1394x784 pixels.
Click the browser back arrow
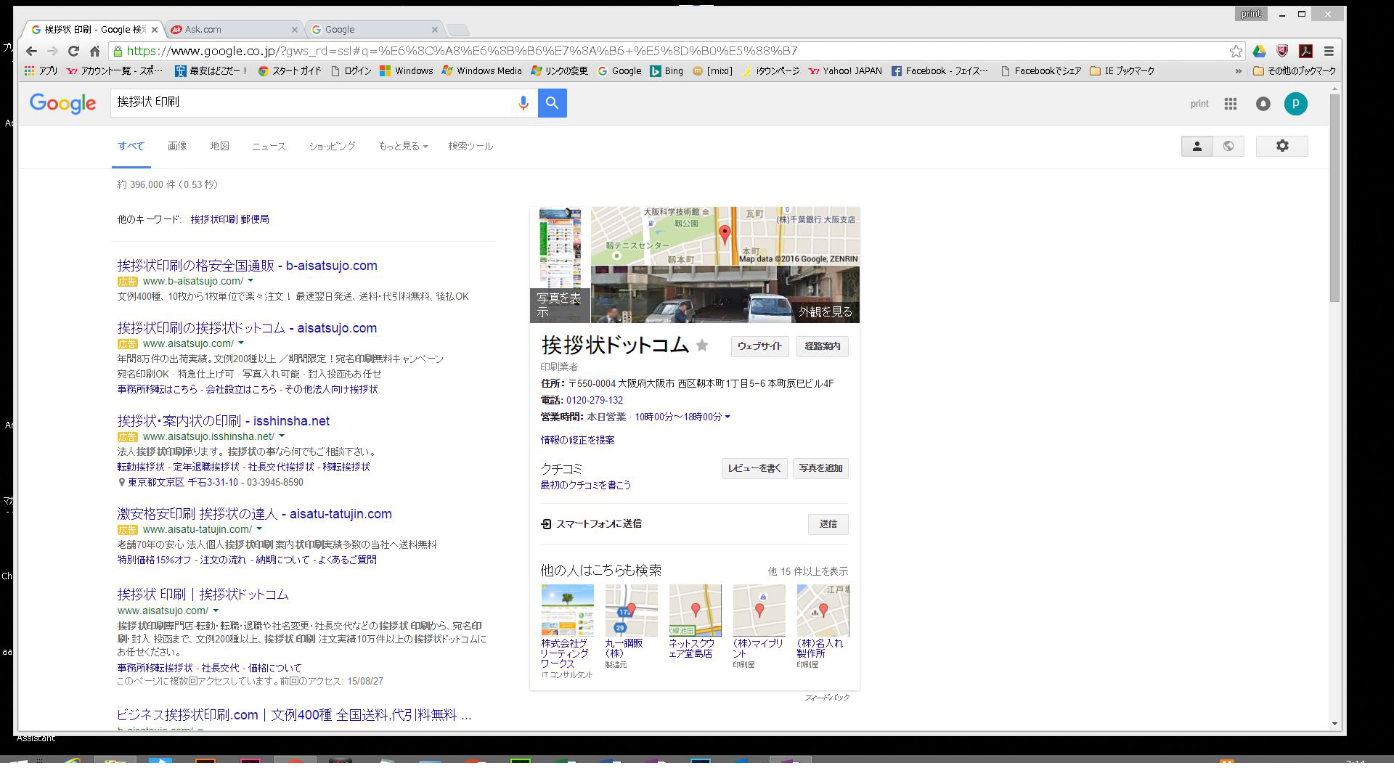click(x=31, y=51)
